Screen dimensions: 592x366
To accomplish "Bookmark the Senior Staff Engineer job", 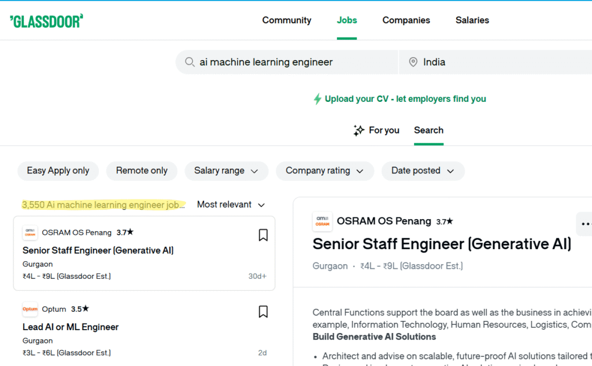I will click(263, 235).
